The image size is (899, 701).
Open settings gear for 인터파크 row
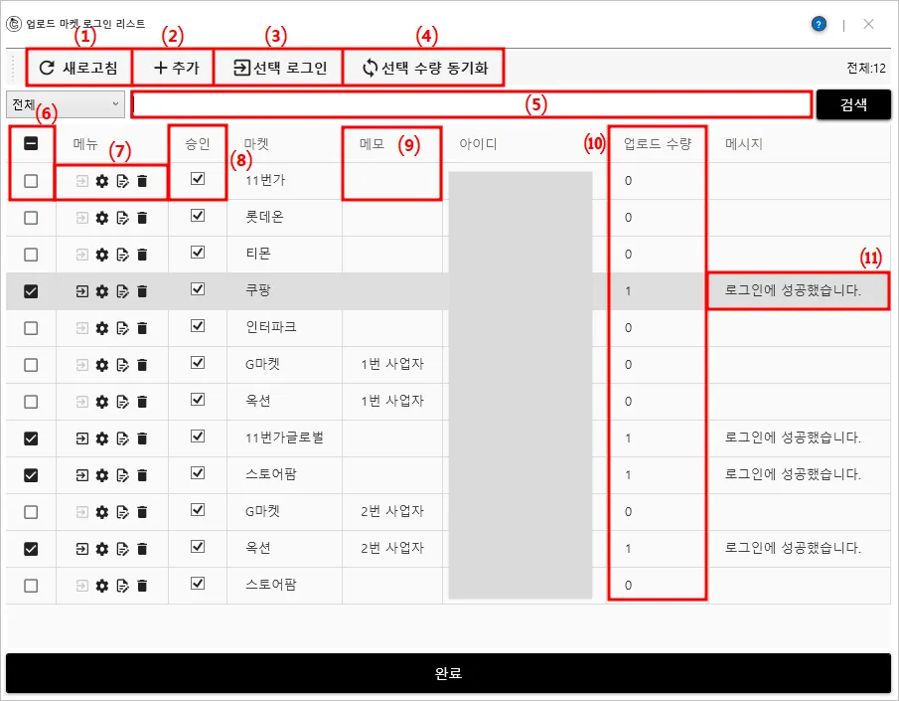tap(102, 328)
